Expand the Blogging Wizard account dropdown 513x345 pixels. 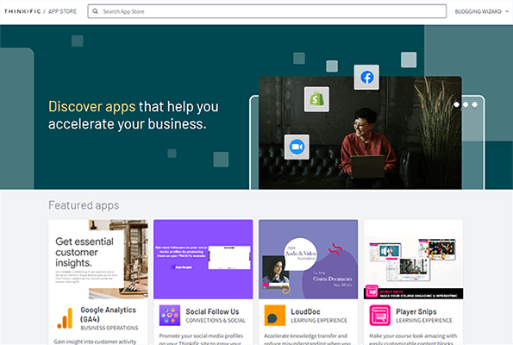coord(482,11)
